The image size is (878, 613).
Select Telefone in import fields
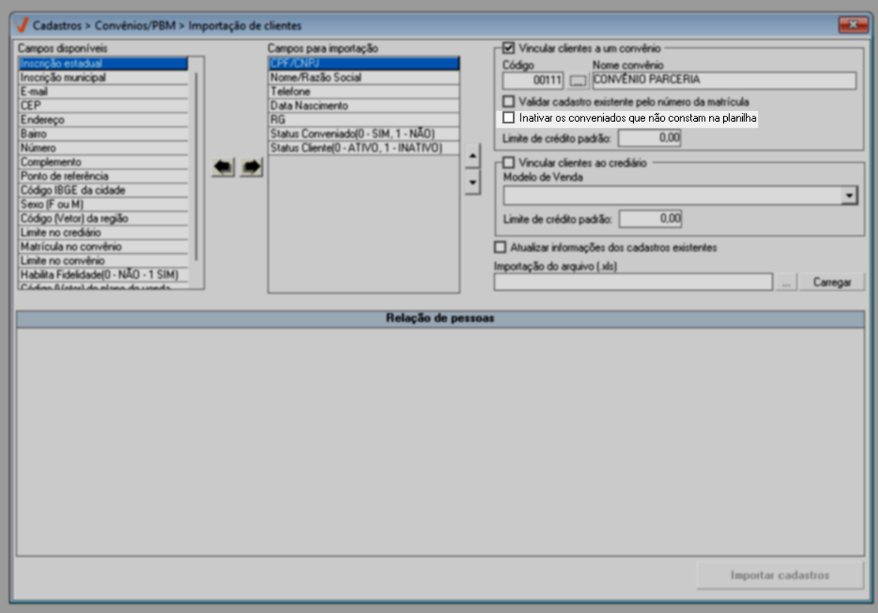364,91
